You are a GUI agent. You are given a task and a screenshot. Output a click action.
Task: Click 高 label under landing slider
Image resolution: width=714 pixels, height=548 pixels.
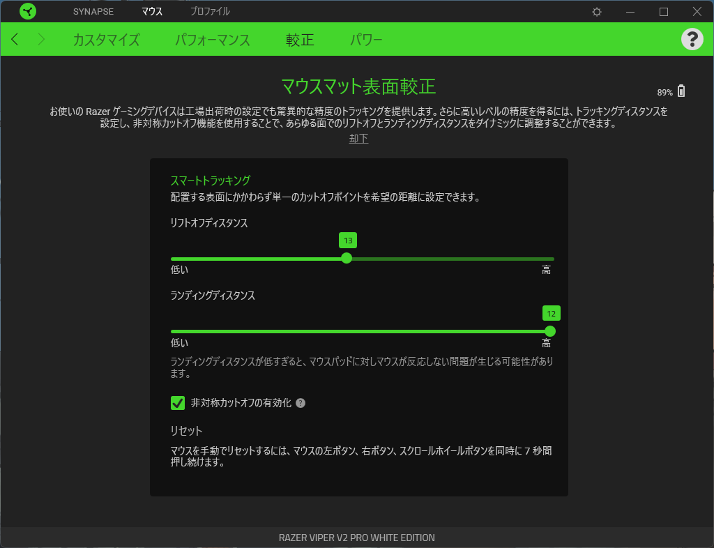coord(546,343)
